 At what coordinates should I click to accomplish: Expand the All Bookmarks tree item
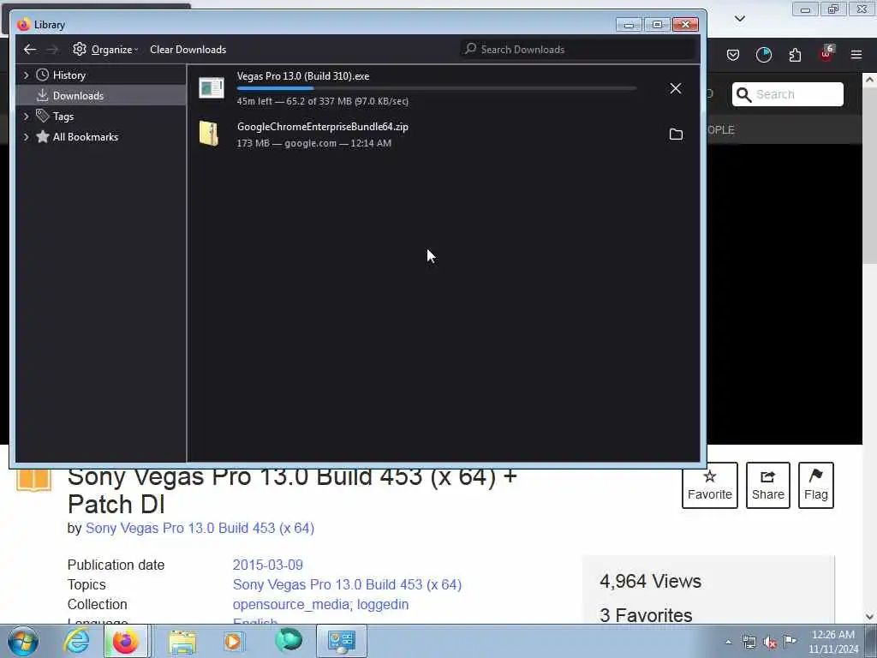(26, 137)
